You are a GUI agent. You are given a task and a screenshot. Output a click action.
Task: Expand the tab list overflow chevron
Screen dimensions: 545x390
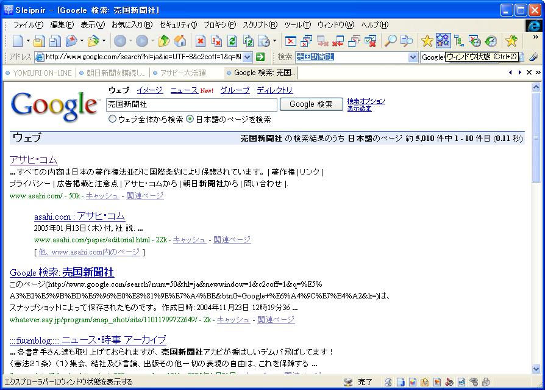pos(538,73)
